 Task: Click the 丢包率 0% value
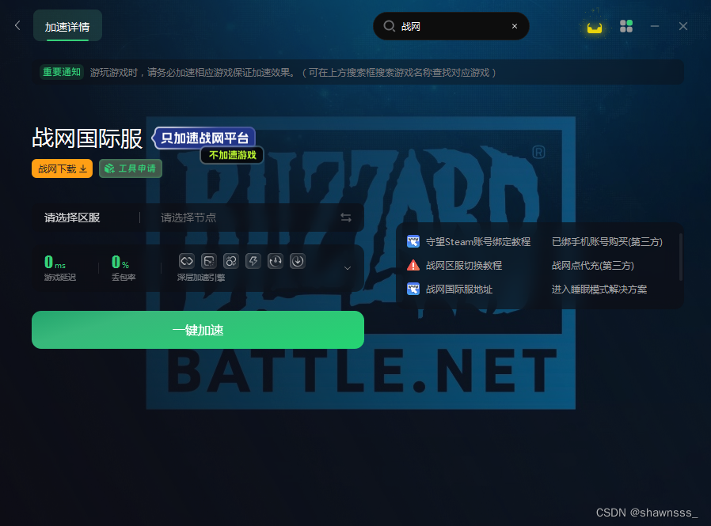pos(120,262)
